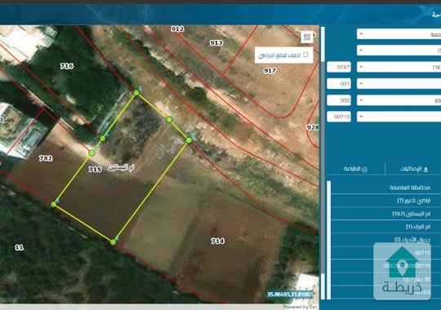Click parcel label 11 on the map
Screen dimensions: 441x310
19,248
